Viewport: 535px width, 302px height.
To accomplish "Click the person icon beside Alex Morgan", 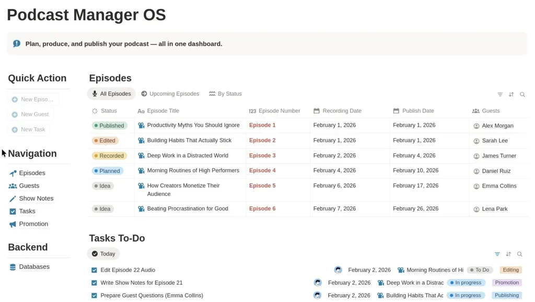I will pos(476,126).
